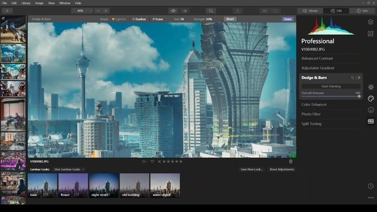This screenshot has height=212, width=377.
Task: Open the 40% zoom level dropdown
Action: [x=82, y=11]
